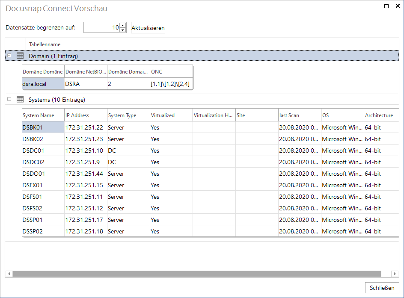
Task: Select the DSEX01 system name cell
Action: tap(43, 185)
